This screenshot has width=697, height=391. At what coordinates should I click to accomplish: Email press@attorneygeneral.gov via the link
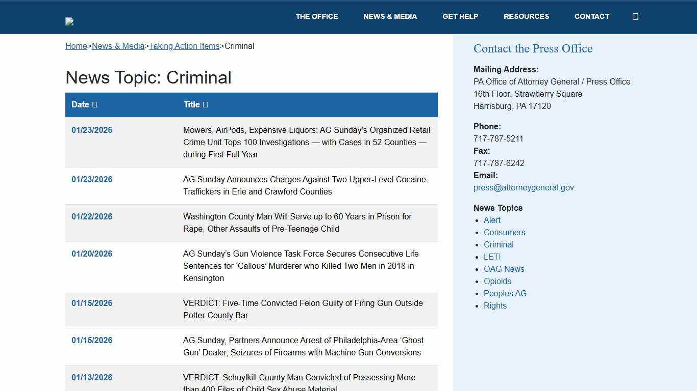click(524, 187)
